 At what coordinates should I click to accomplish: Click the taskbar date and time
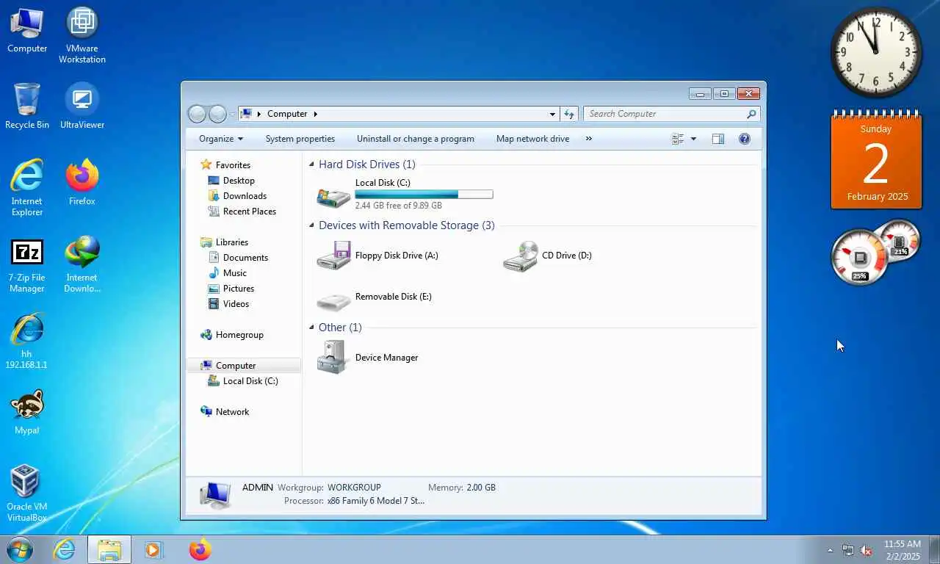[902, 550]
